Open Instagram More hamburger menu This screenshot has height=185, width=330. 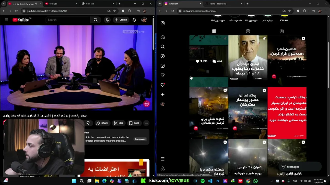[x=162, y=159]
